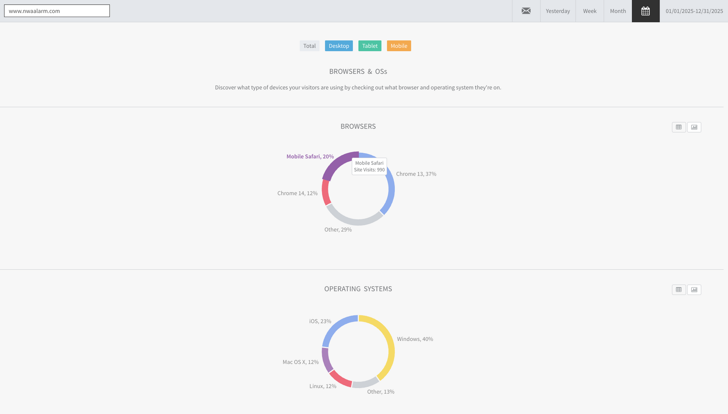728x414 pixels.
Task: Click the envelope email report icon
Action: pyautogui.click(x=526, y=11)
